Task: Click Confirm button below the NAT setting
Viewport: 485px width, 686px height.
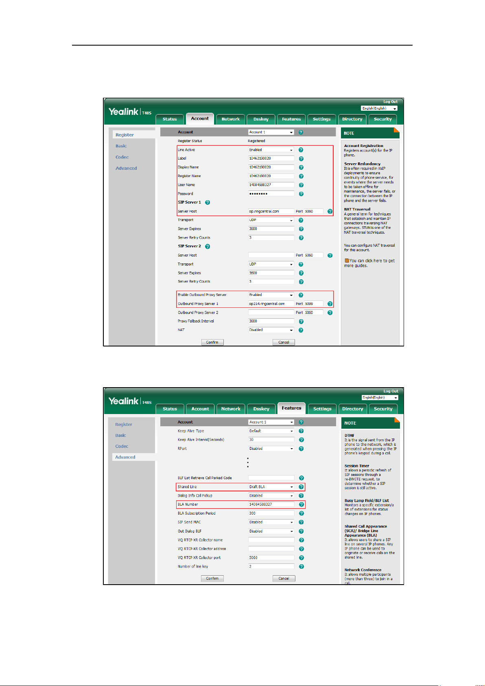Action: (212, 342)
